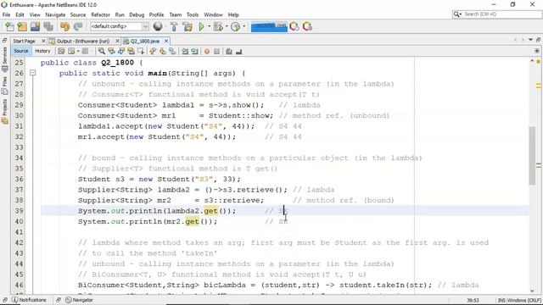Open the Files side panel

click(x=4, y=86)
